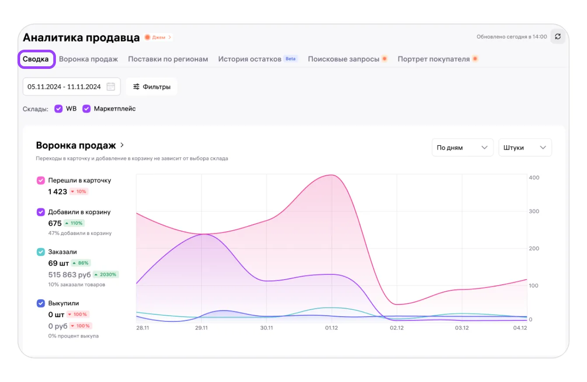Open the Фильтры button
Viewport: 587px width, 382px height.
pos(152,86)
